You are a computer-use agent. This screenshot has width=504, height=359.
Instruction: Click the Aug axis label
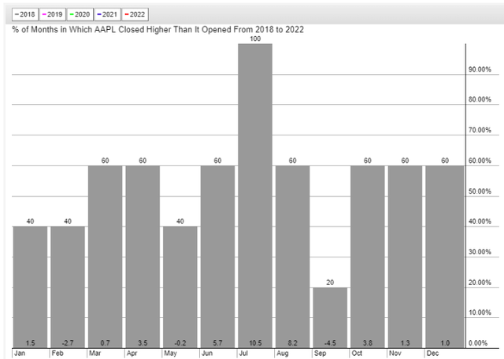click(283, 353)
